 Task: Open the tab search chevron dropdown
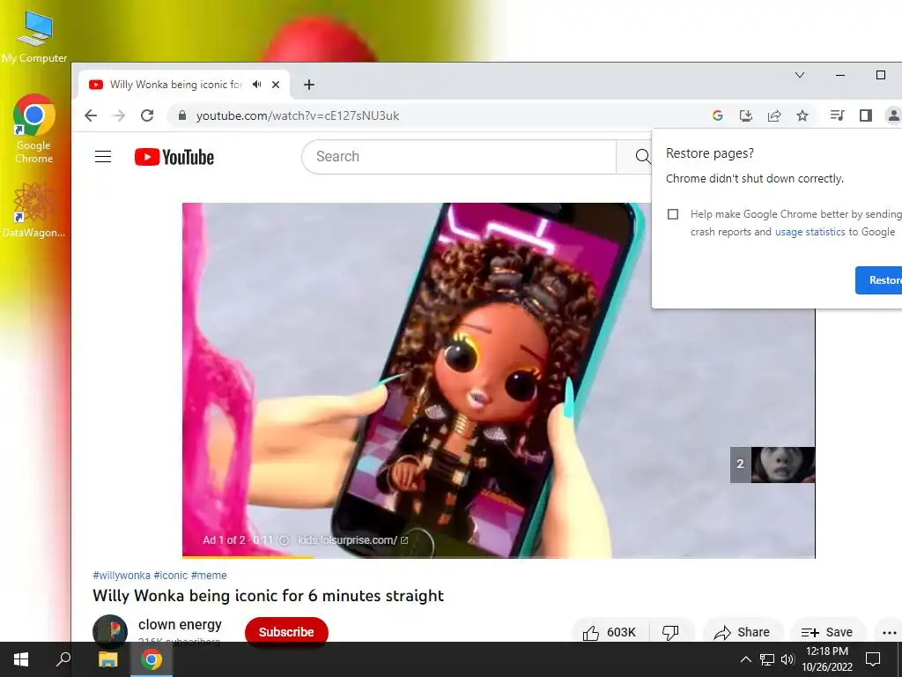click(800, 75)
